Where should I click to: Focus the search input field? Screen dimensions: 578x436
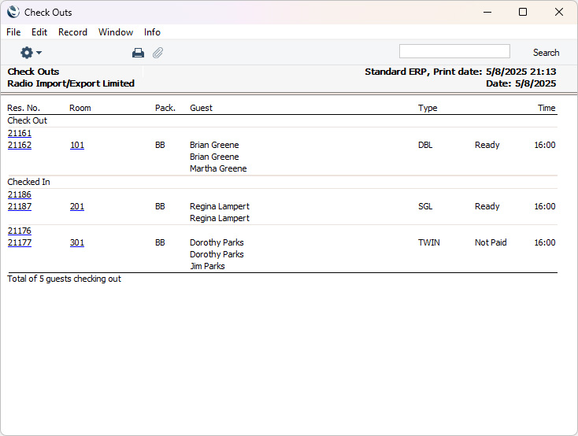coord(454,51)
